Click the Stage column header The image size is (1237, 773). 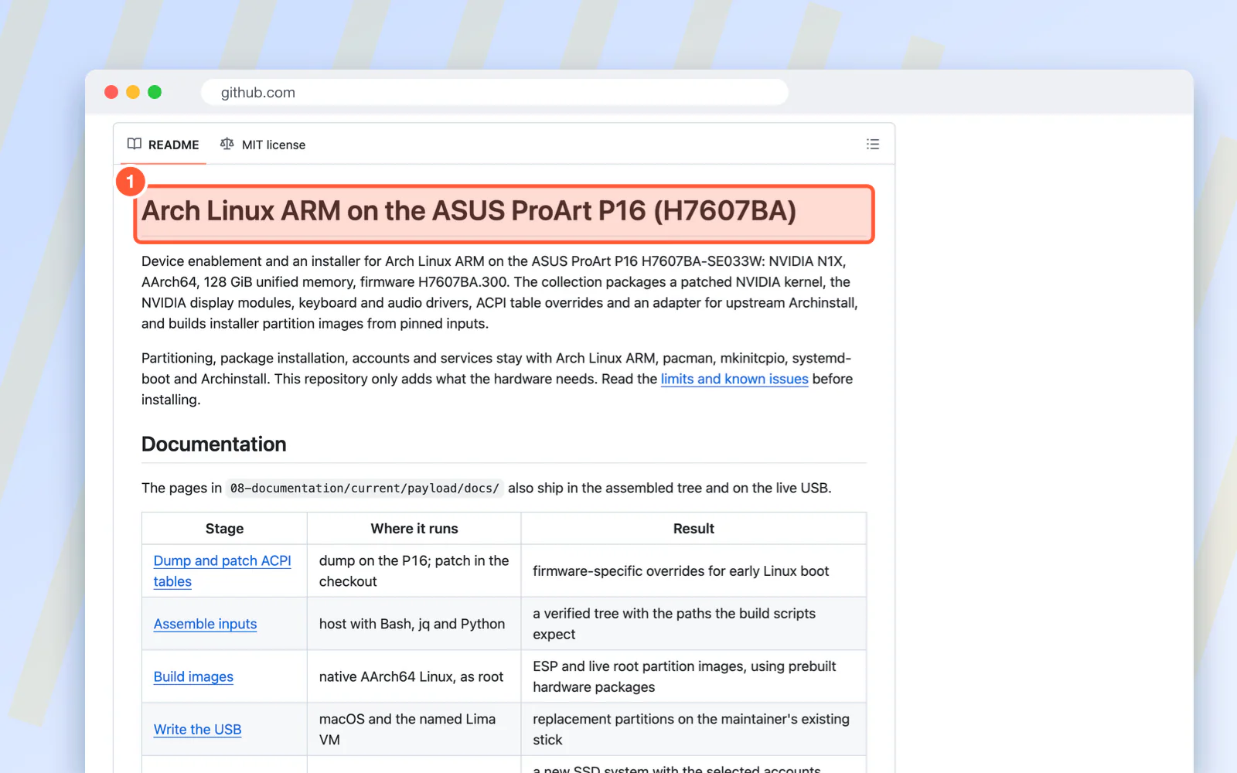(224, 529)
